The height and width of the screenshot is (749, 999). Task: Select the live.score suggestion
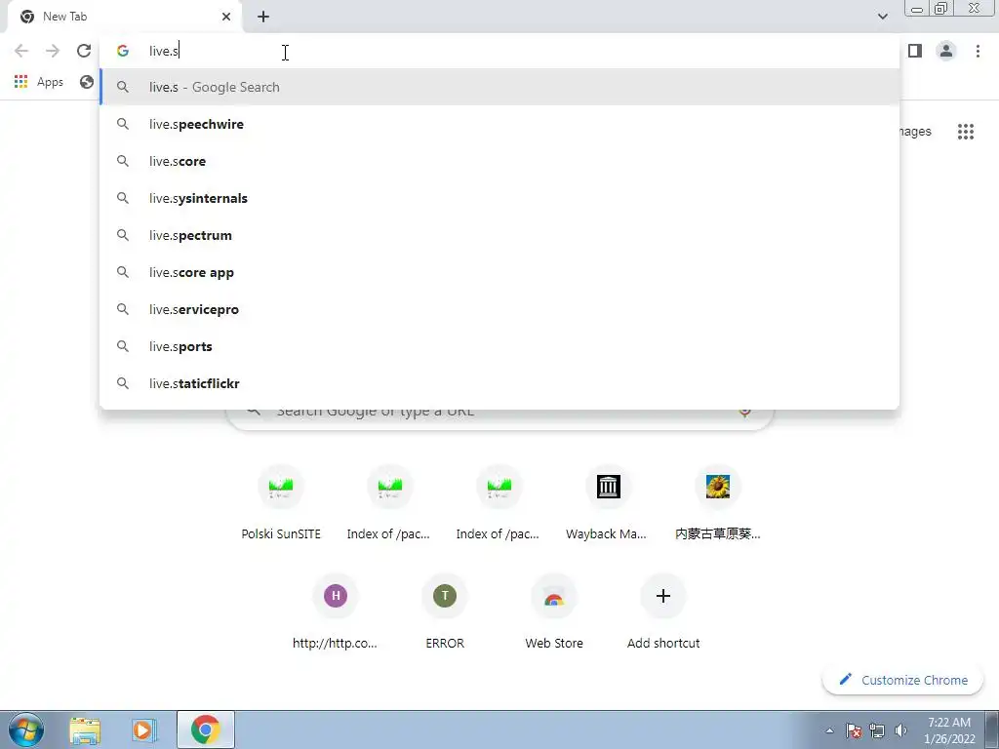499,161
